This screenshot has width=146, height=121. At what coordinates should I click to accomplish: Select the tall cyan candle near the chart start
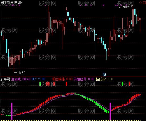point(7,46)
